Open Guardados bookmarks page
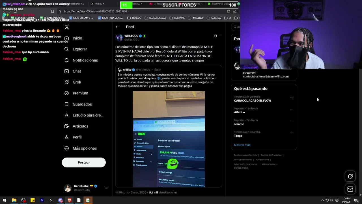The height and width of the screenshot is (204, 362). [78, 104]
